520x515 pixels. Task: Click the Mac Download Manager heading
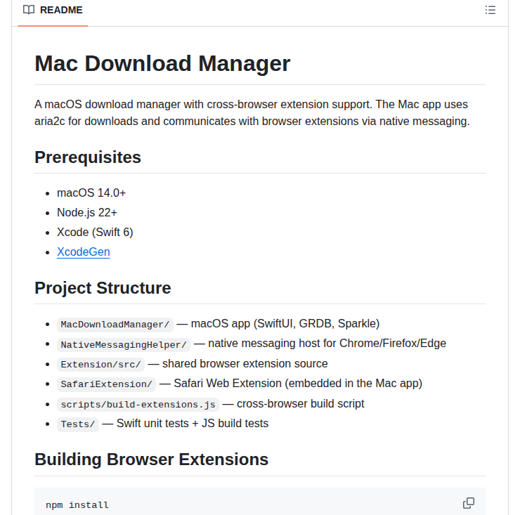point(162,63)
